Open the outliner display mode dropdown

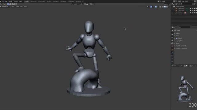coord(177,4)
